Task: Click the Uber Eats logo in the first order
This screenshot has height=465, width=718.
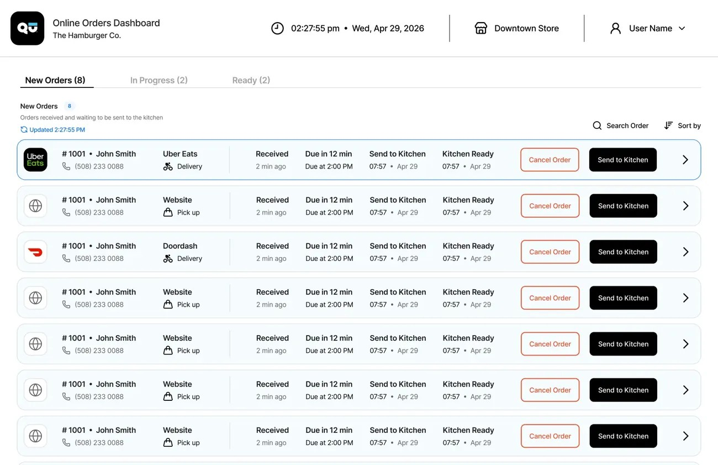Action: point(35,160)
